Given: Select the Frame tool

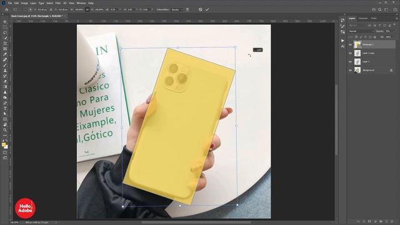Looking at the screenshot, I should coord(5,49).
